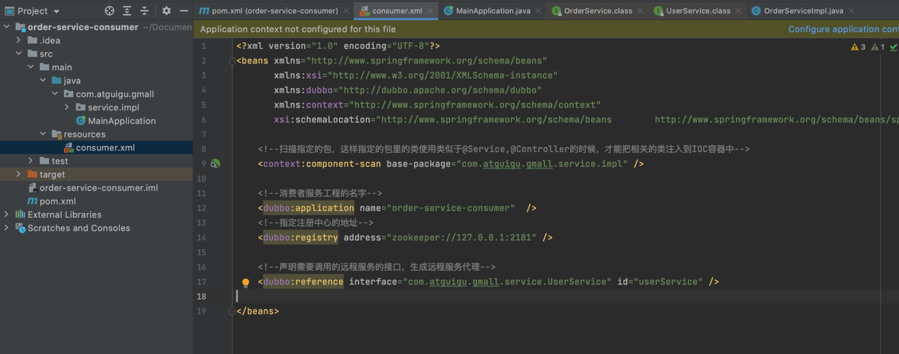
Task: Click the dubbo:registry tag text
Action: tap(300, 238)
